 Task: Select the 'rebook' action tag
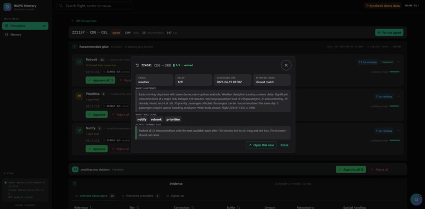tap(157, 120)
